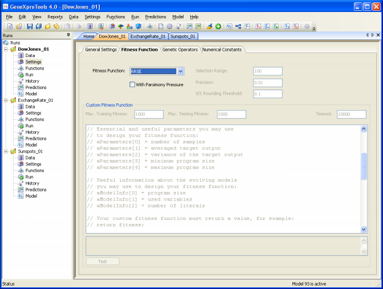Screen dimensions: 383x289
Task: Click the pin icon on Runs panel
Action: tap(68, 35)
